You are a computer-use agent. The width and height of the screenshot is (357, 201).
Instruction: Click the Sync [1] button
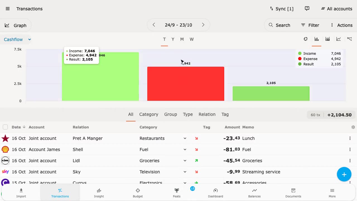281,9
